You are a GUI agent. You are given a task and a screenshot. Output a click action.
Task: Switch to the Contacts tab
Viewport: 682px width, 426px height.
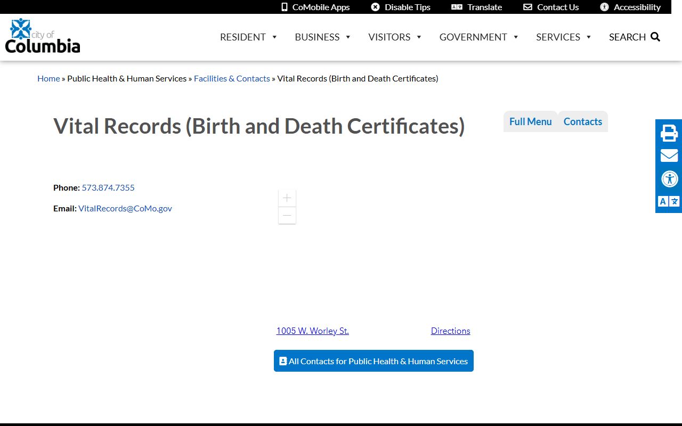[583, 121]
